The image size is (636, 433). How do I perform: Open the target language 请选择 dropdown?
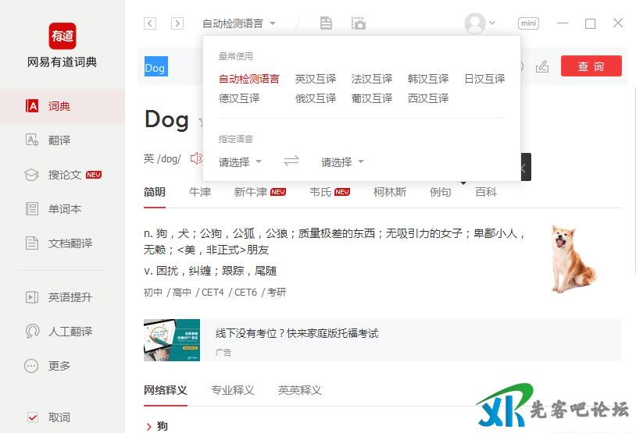coord(342,162)
